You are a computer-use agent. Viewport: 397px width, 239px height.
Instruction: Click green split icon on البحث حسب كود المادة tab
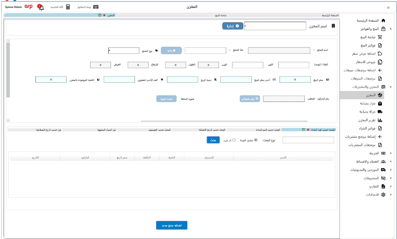point(303,130)
